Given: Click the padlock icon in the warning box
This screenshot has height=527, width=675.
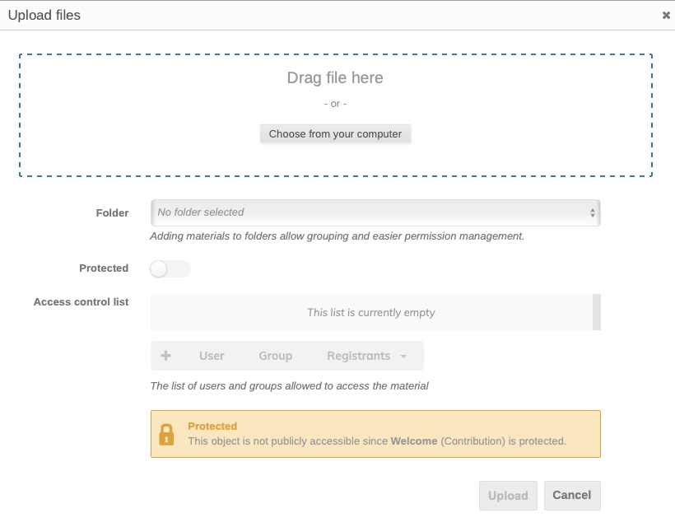Looking at the screenshot, I should [x=166, y=434].
